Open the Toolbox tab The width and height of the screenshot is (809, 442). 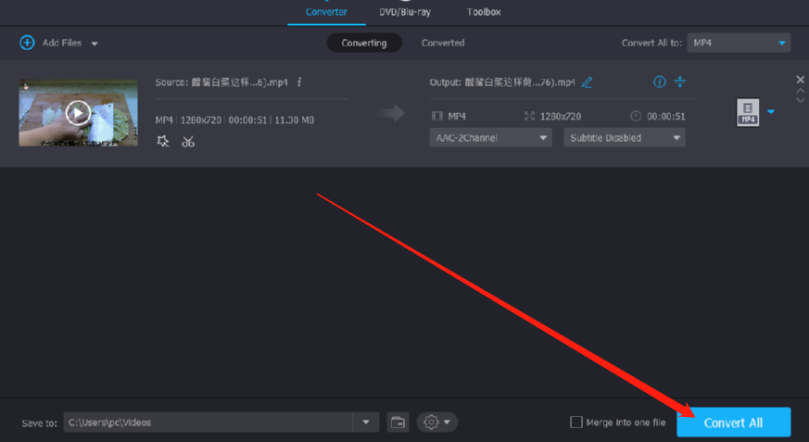(484, 12)
